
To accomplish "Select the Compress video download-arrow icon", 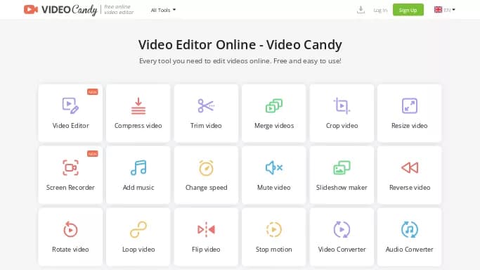I will pos(138,105).
